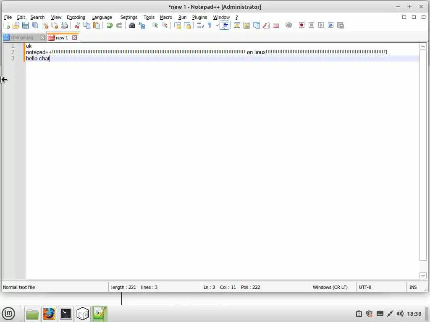Click the Close All toolbar icon
Image resolution: width=430 pixels, height=322 pixels.
(55, 26)
